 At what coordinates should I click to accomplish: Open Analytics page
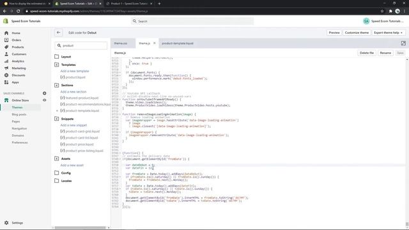tap(18, 61)
